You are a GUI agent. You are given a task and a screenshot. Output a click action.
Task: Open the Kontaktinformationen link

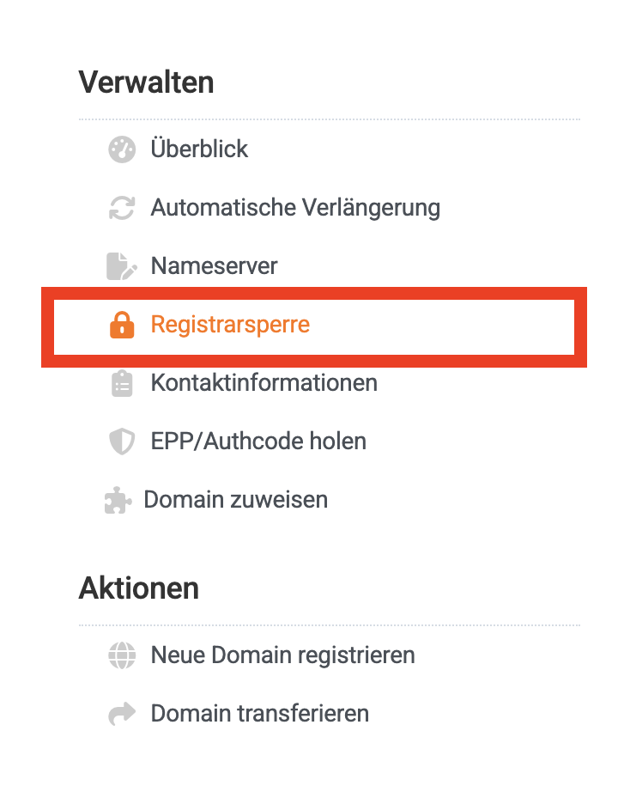click(264, 383)
